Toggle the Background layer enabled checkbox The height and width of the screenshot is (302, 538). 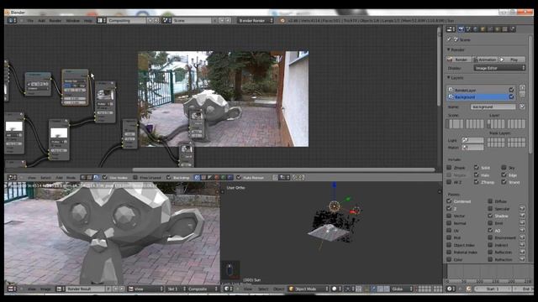pos(512,97)
